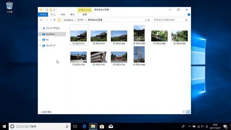231x130 pixels.
Task: Toggle the IME input mode indicator
Action: click(207, 126)
